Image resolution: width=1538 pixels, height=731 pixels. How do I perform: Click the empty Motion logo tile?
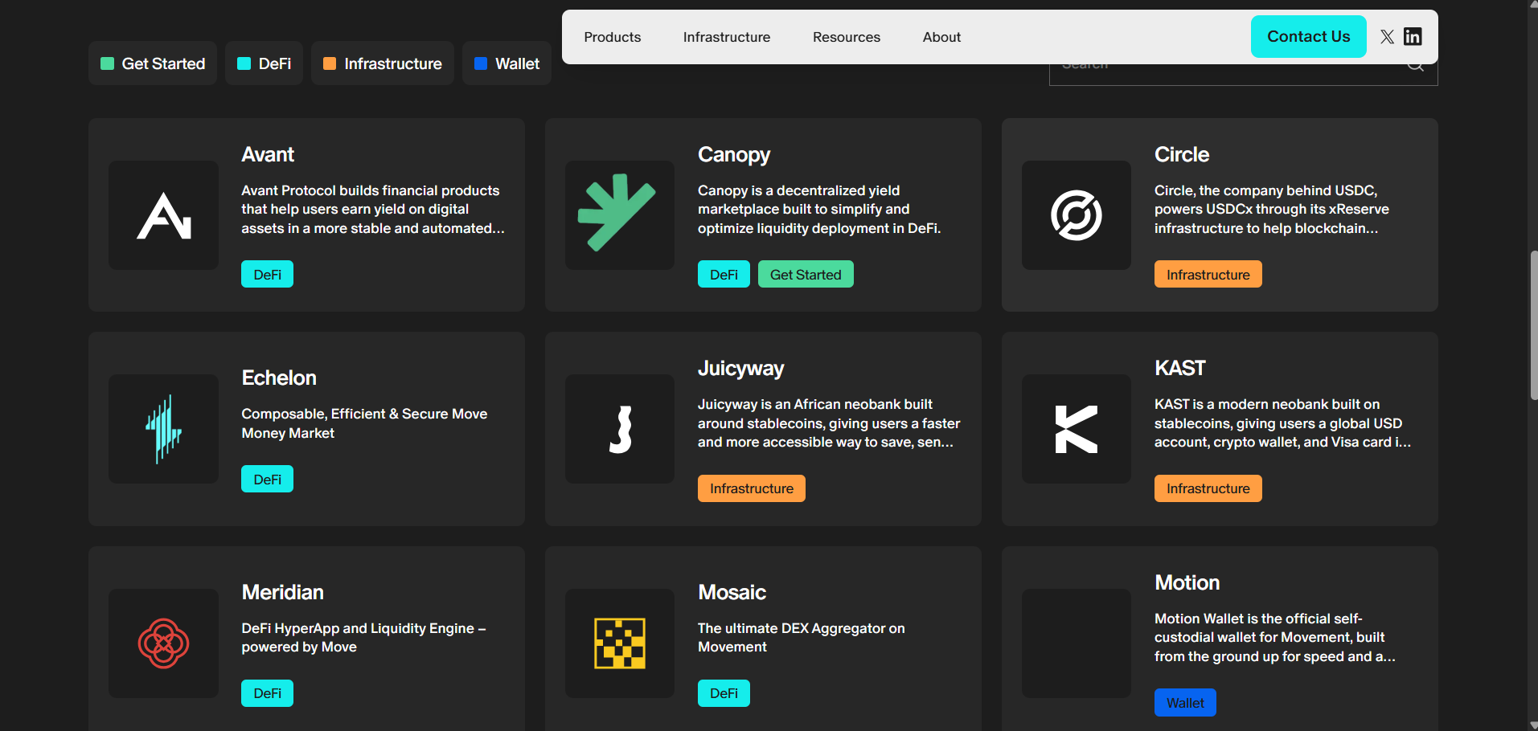coord(1077,643)
